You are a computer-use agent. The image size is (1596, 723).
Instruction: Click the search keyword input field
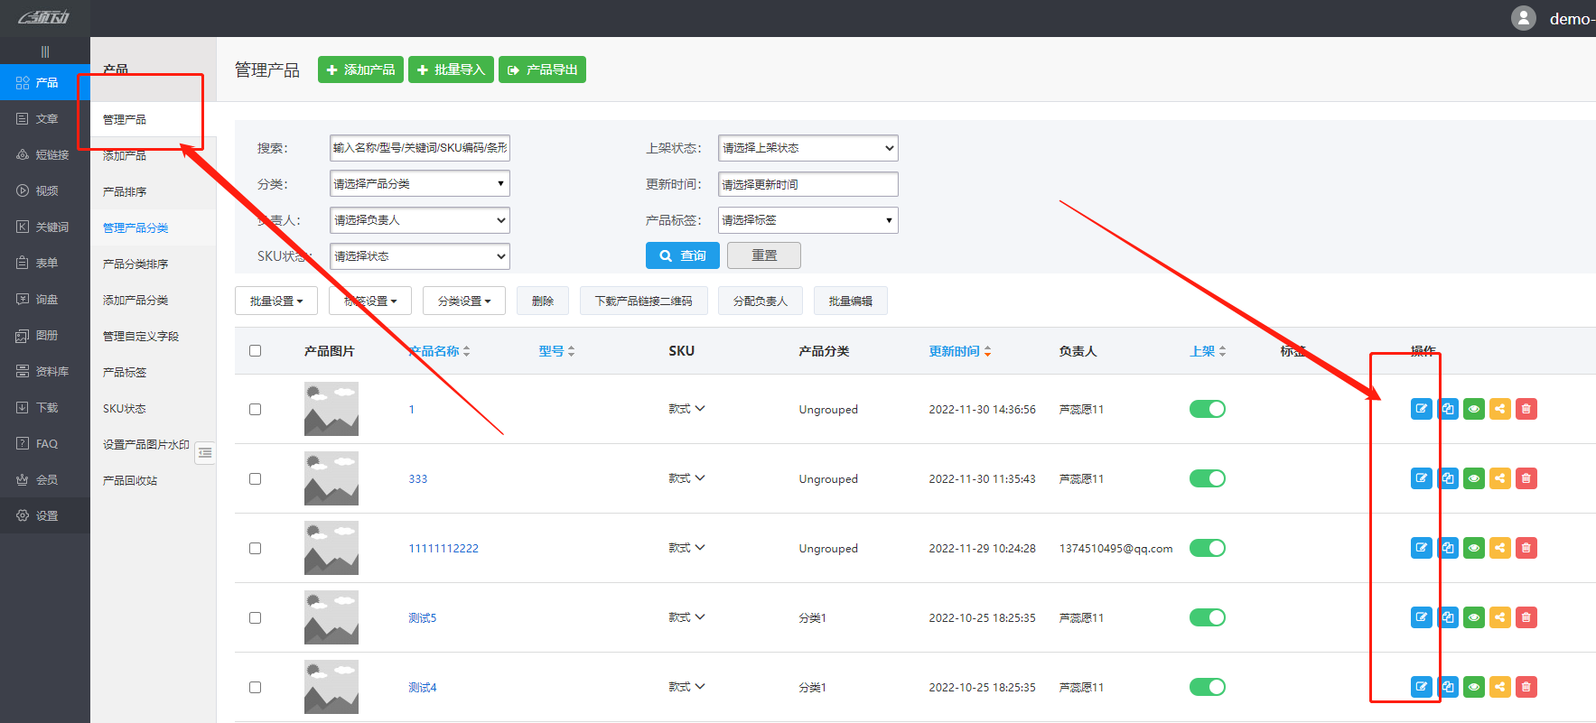419,148
